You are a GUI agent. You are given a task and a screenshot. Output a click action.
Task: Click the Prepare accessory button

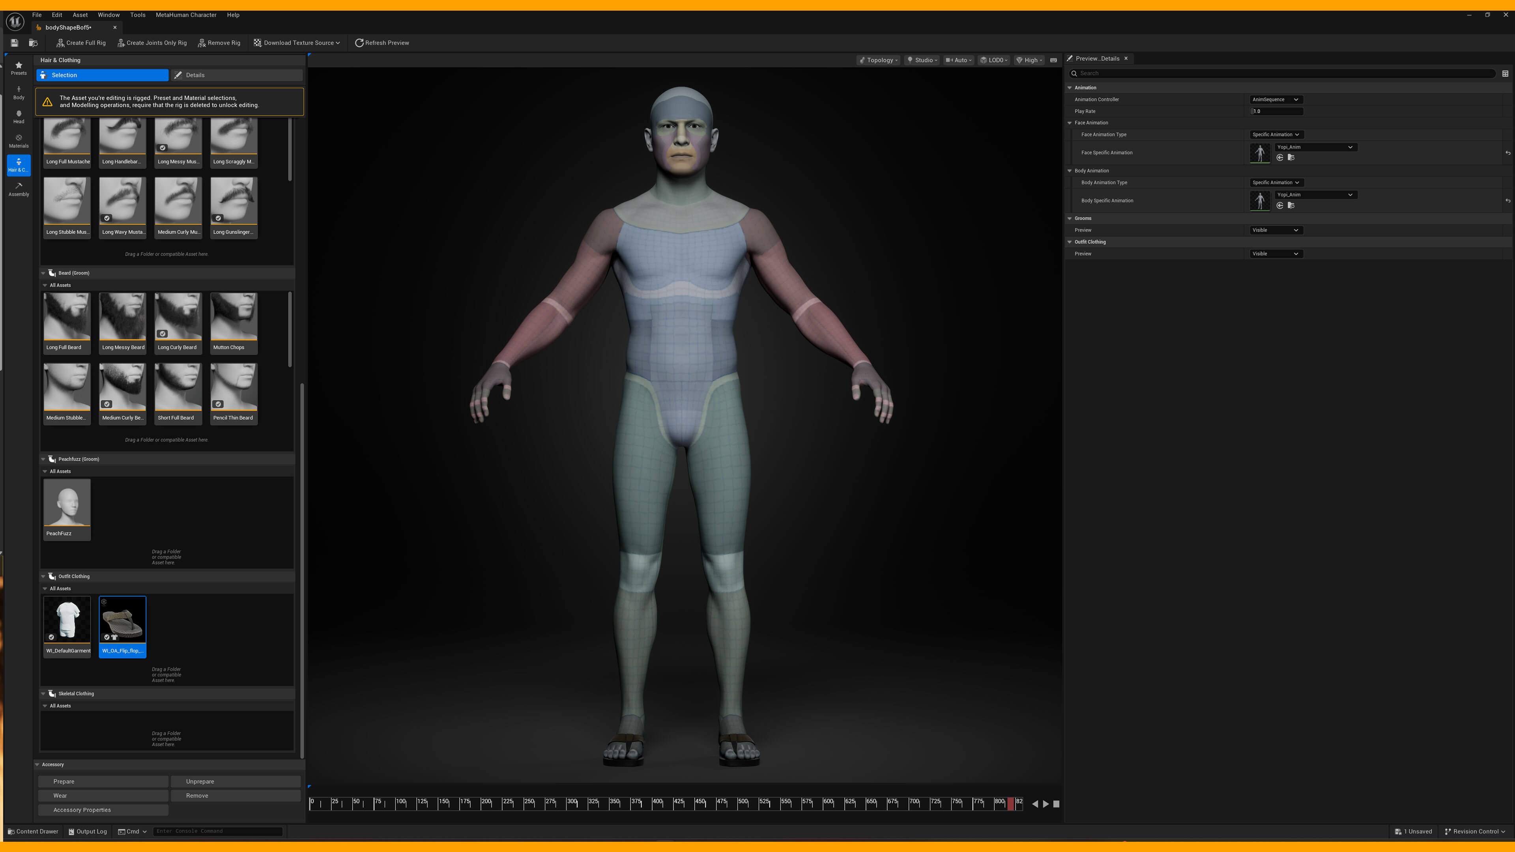click(x=103, y=781)
